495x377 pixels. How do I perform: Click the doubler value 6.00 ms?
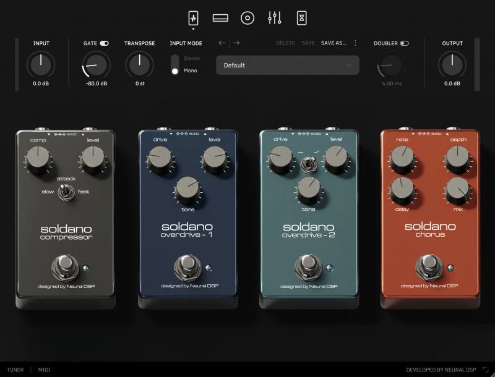pyautogui.click(x=392, y=83)
